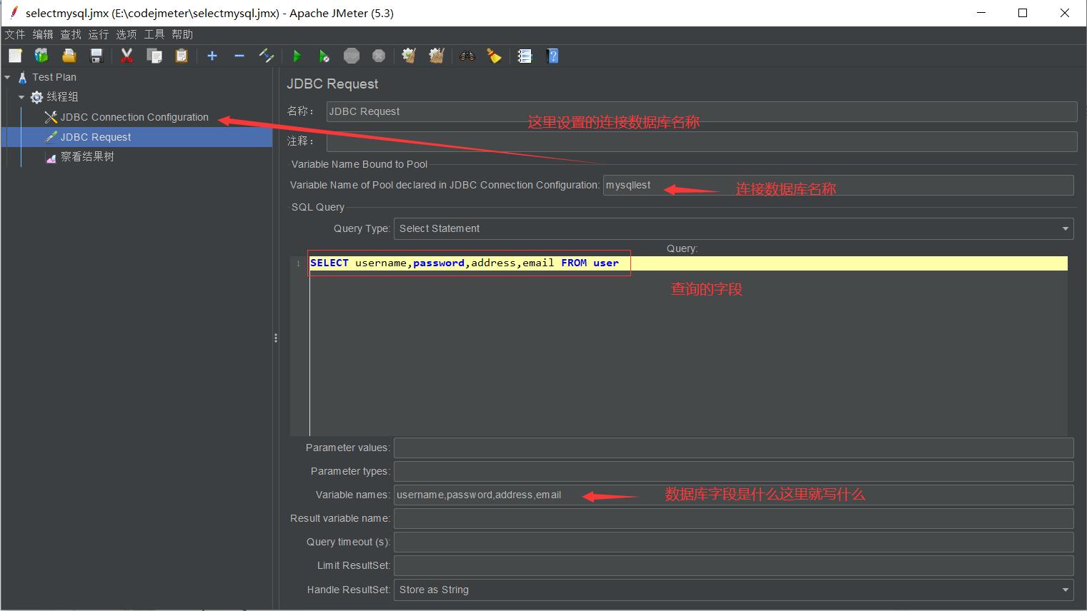
Task: Click the panel split divider handle
Action: [x=276, y=338]
